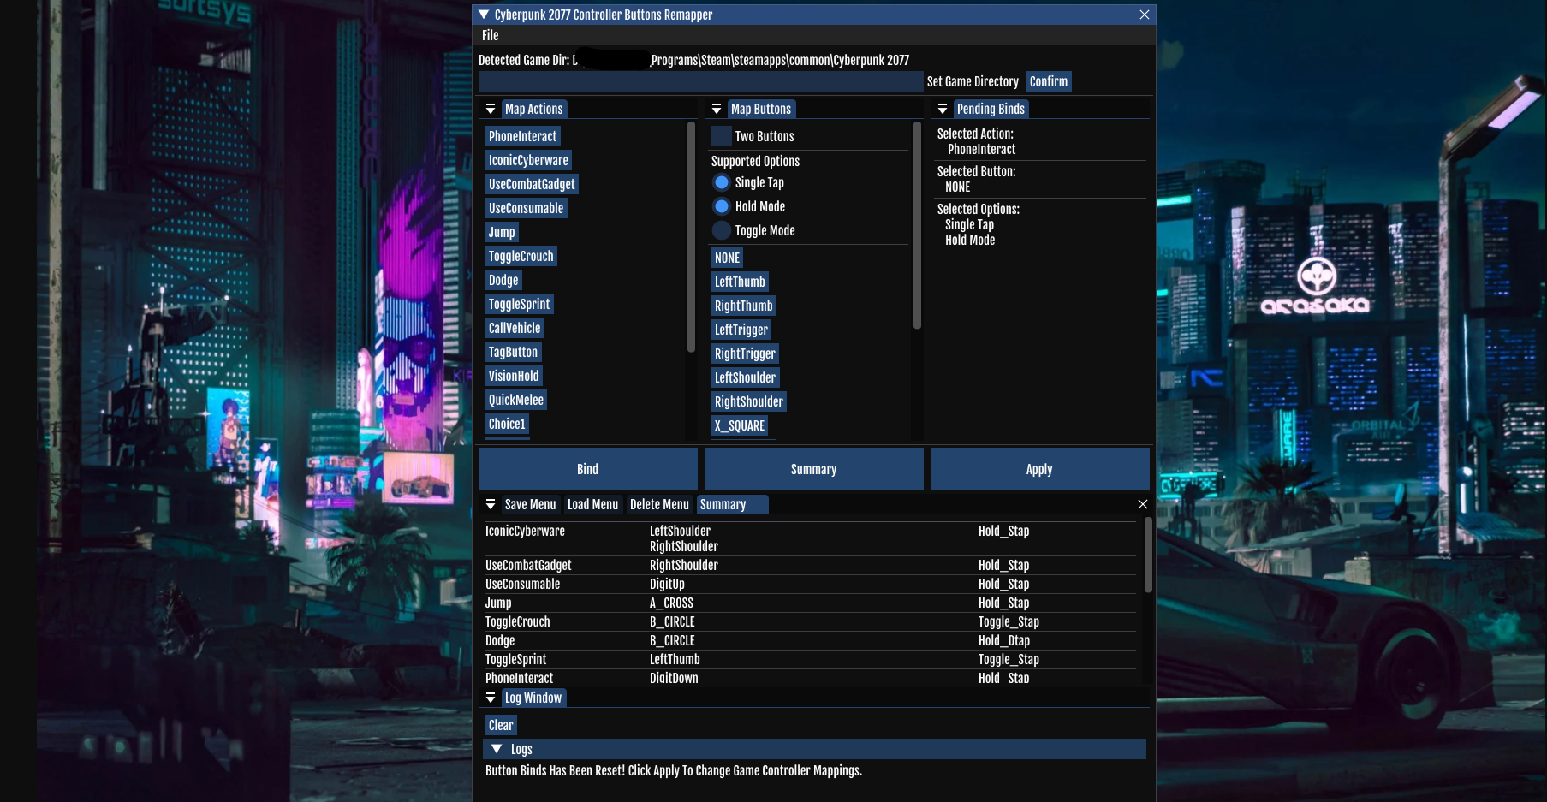Collapse the Logs section header

(814, 749)
